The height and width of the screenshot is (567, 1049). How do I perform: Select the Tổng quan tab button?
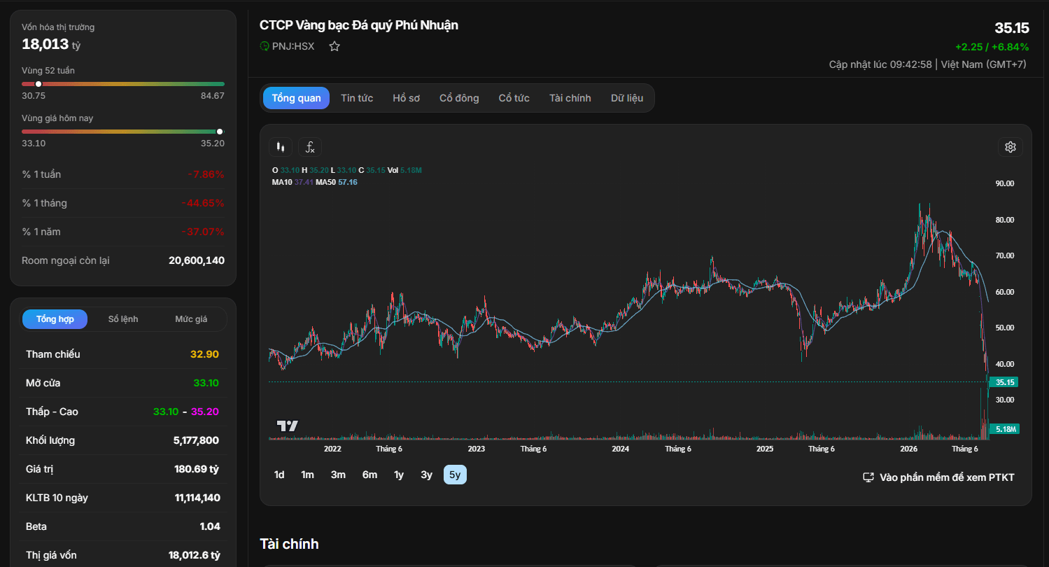(x=296, y=98)
